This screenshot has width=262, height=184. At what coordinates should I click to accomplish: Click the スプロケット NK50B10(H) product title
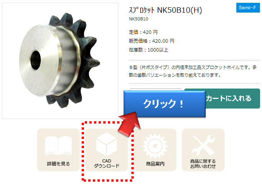tap(165, 10)
